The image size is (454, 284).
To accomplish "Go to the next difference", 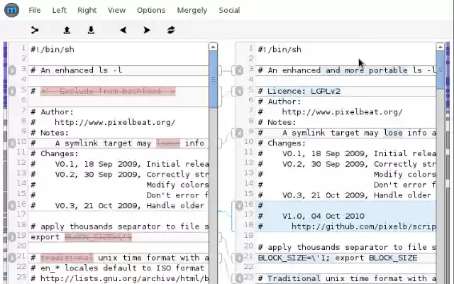I will (147, 30).
